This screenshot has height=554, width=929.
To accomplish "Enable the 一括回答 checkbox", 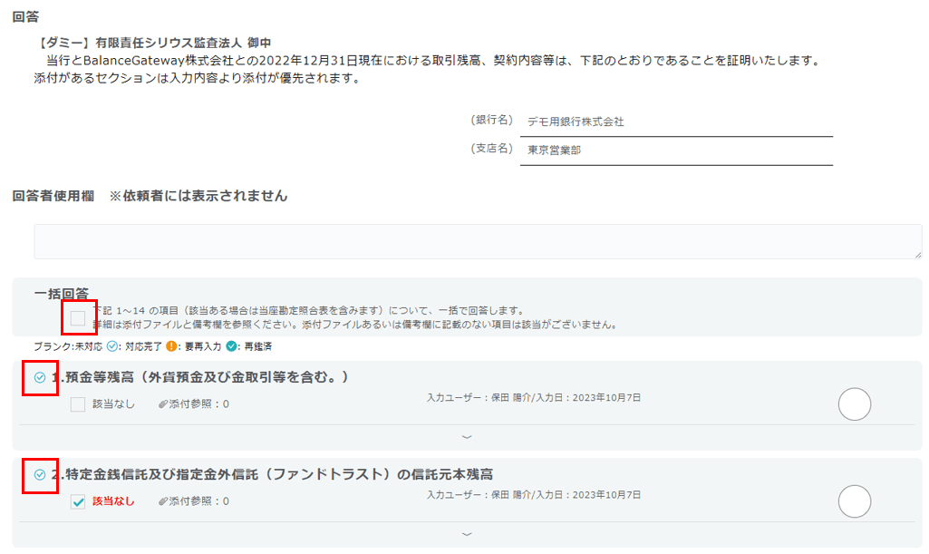I will pos(78,317).
